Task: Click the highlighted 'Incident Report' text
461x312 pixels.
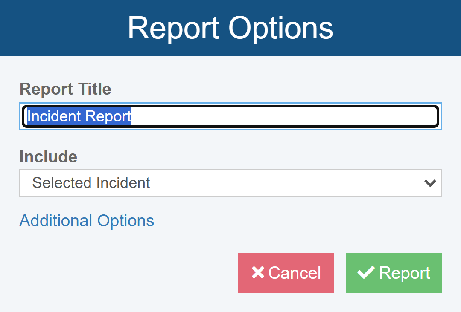Action: coord(79,116)
